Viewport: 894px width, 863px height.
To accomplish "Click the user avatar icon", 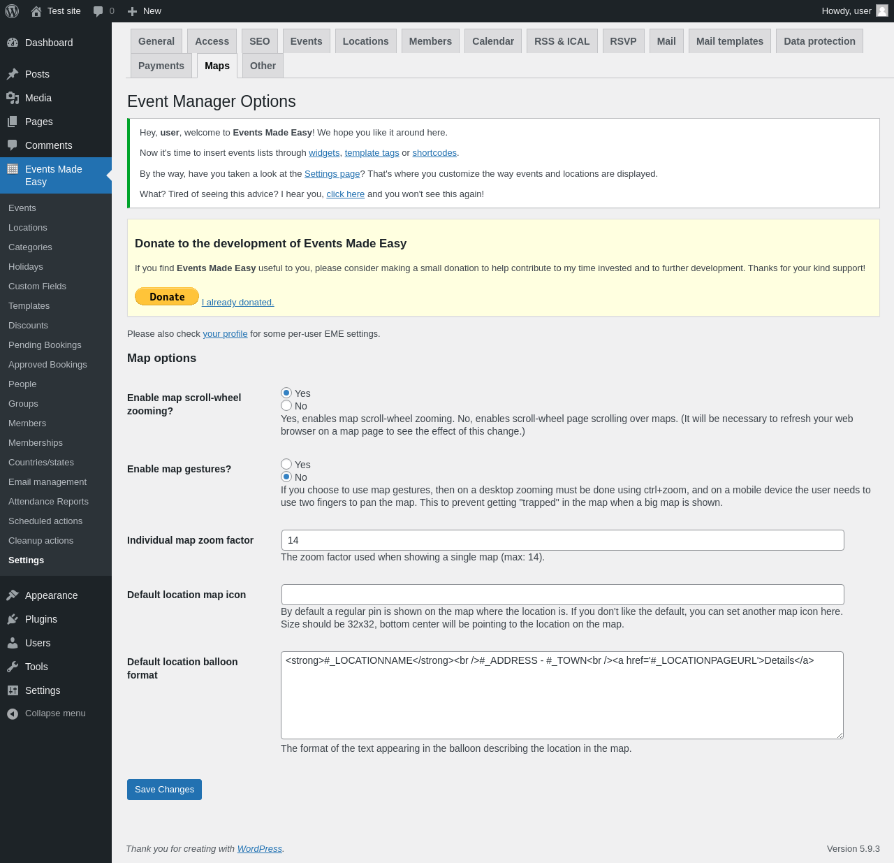I will click(882, 11).
